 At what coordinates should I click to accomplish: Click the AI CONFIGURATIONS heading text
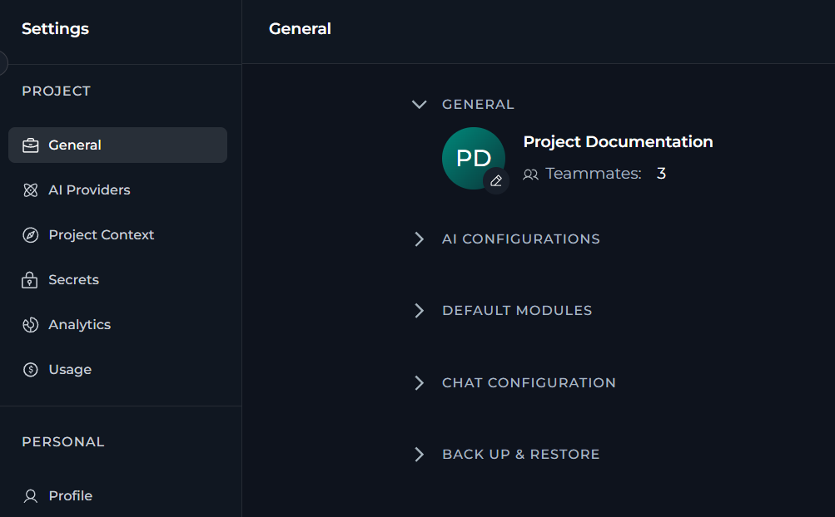[x=521, y=239]
